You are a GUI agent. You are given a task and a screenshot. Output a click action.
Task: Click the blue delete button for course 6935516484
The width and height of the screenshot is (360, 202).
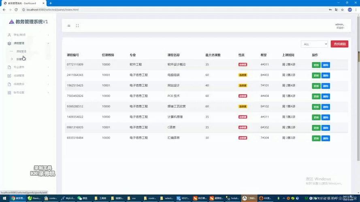click(326, 138)
